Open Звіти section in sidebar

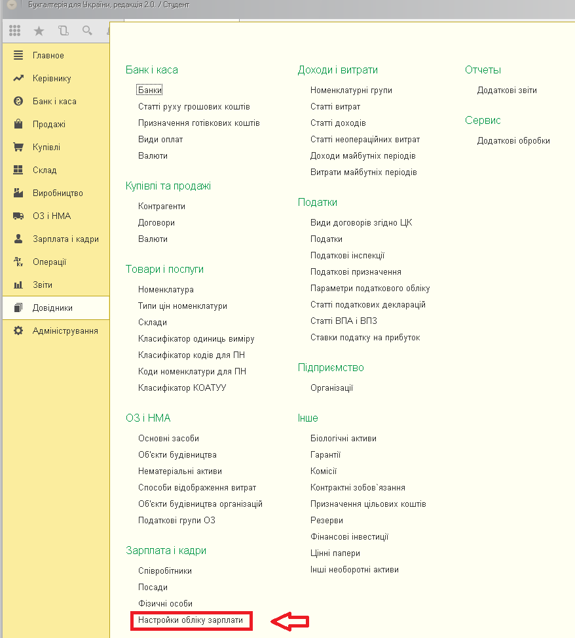pos(43,285)
